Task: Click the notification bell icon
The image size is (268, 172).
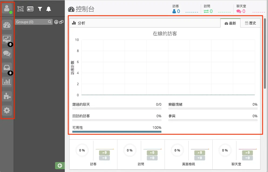Action: [49, 9]
